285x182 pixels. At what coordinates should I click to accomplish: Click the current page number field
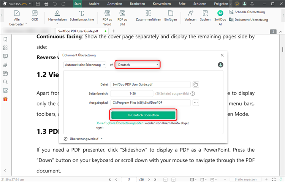pyautogui.click(x=129, y=180)
